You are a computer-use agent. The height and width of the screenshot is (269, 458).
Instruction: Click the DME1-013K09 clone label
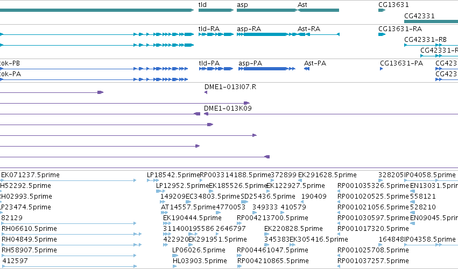[228, 108]
